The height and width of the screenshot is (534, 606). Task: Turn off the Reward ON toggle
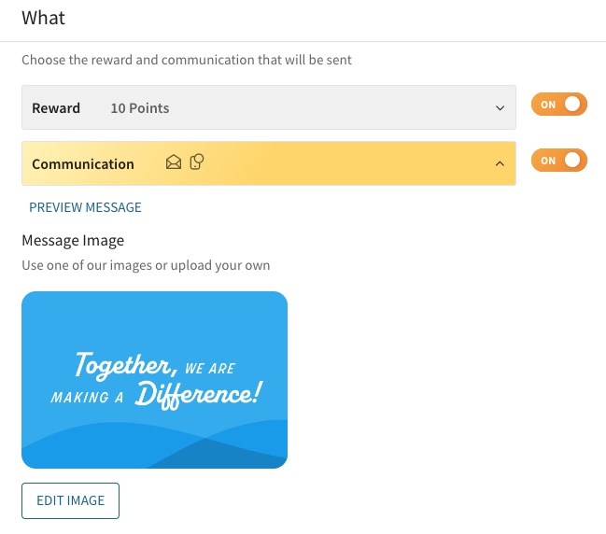point(559,105)
